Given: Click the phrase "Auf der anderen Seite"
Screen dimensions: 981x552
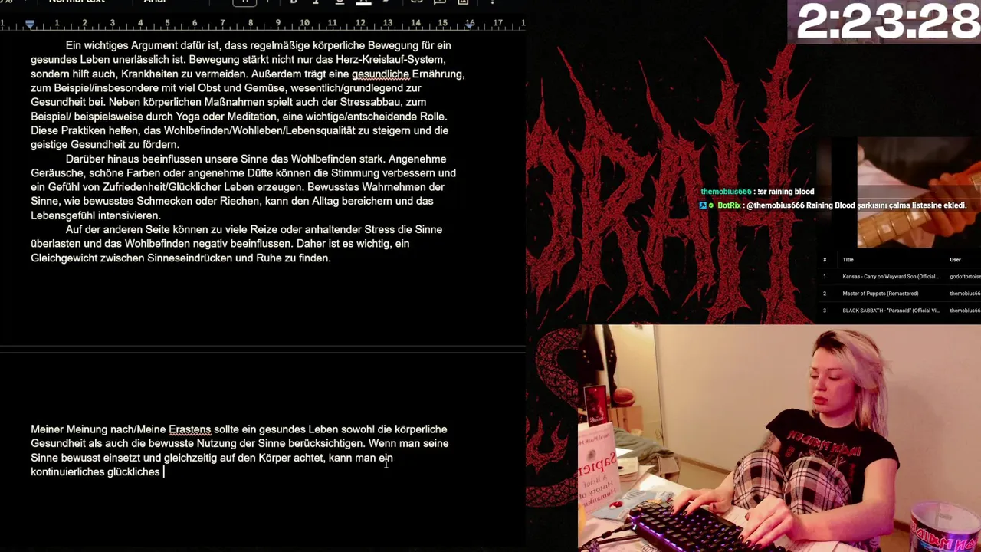Looking at the screenshot, I should tap(119, 230).
